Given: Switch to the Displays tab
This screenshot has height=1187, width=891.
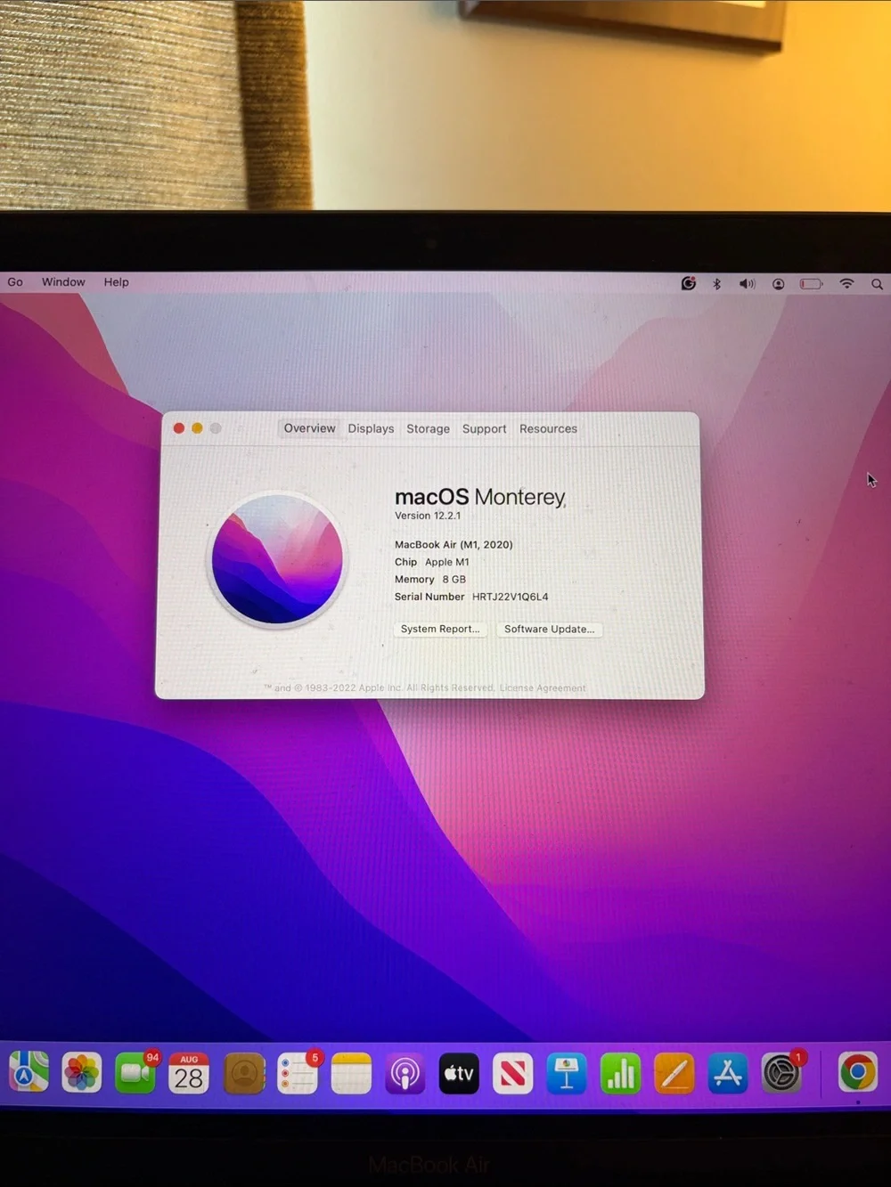Looking at the screenshot, I should click(371, 428).
